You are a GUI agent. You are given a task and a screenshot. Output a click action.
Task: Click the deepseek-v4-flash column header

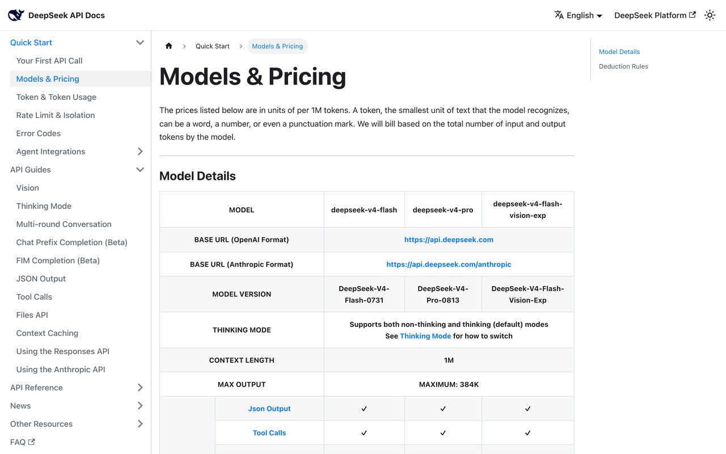tap(364, 209)
